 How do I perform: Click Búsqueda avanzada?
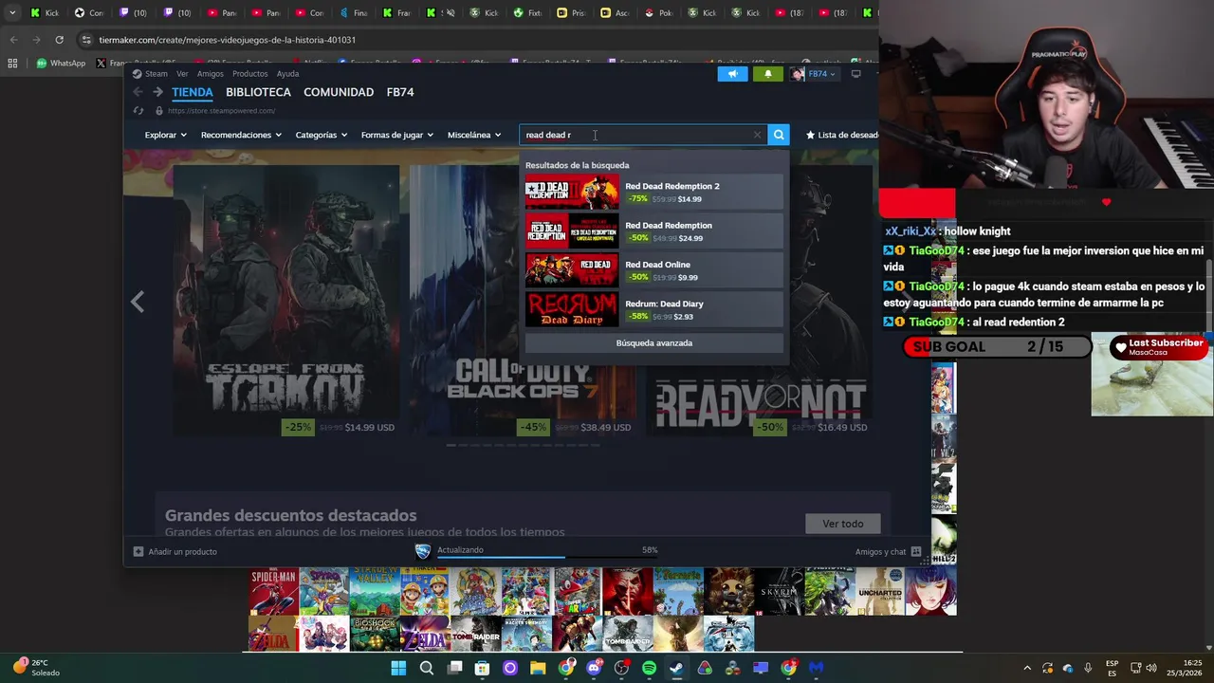point(654,343)
